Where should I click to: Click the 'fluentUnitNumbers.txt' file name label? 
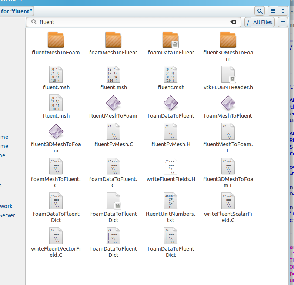tap(171, 217)
